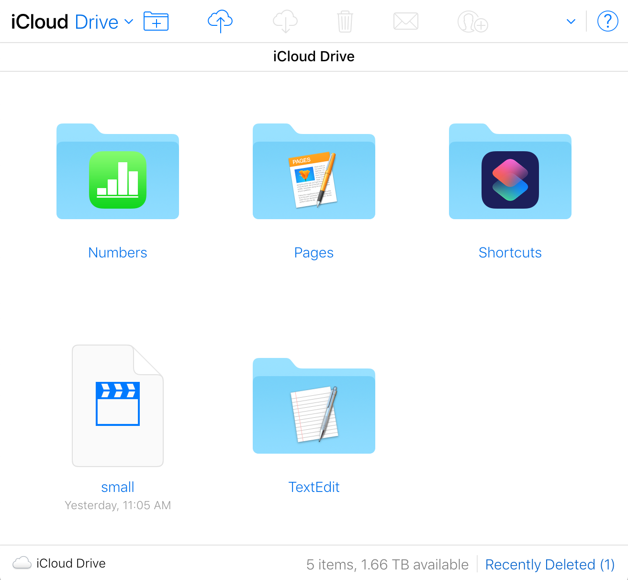The width and height of the screenshot is (628, 580).
Task: Click the Numbers folder name label
Action: click(118, 253)
